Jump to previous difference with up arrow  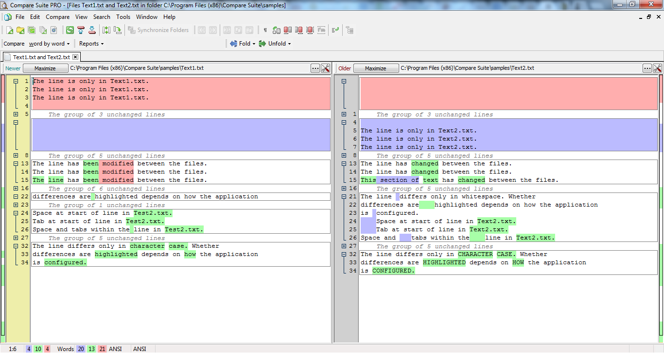coord(81,30)
